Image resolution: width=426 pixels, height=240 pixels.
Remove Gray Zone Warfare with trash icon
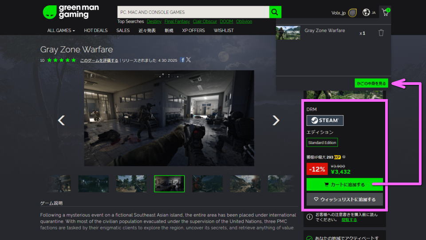click(381, 32)
